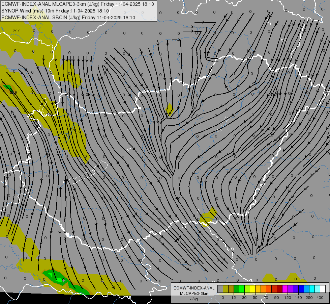
Task: Select the legend's MLCAPE0-3km label
Action: click(194, 294)
